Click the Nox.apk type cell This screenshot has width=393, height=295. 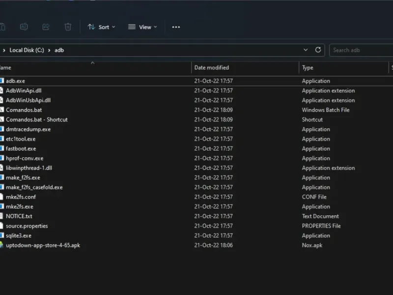[312, 245]
